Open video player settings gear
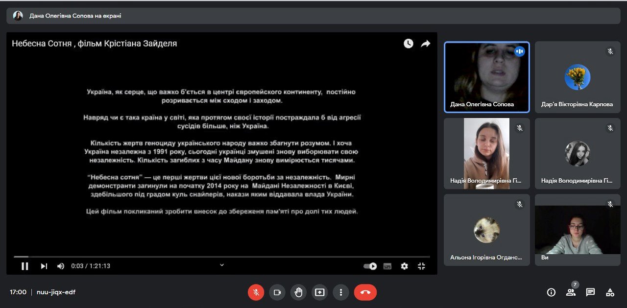The width and height of the screenshot is (627, 308). click(404, 266)
